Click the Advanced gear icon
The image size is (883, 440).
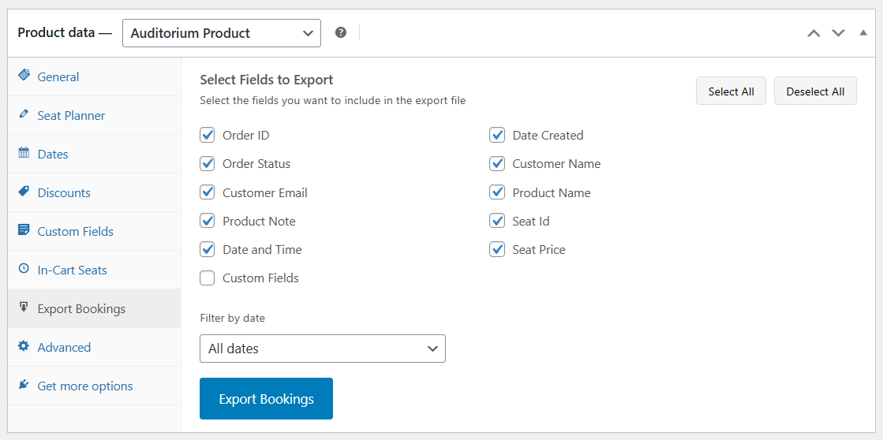click(x=24, y=346)
